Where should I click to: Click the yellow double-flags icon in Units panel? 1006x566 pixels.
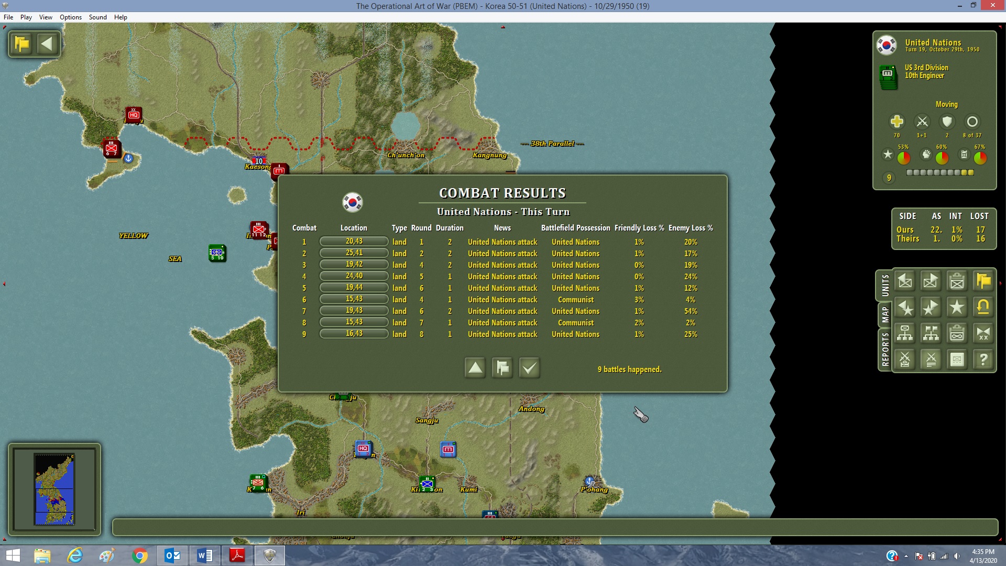click(983, 281)
